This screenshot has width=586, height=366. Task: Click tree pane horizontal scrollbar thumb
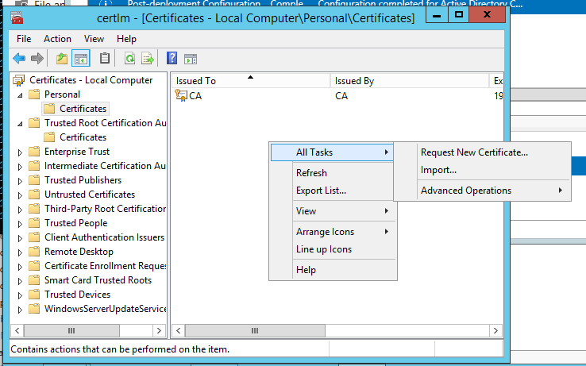[x=71, y=330]
